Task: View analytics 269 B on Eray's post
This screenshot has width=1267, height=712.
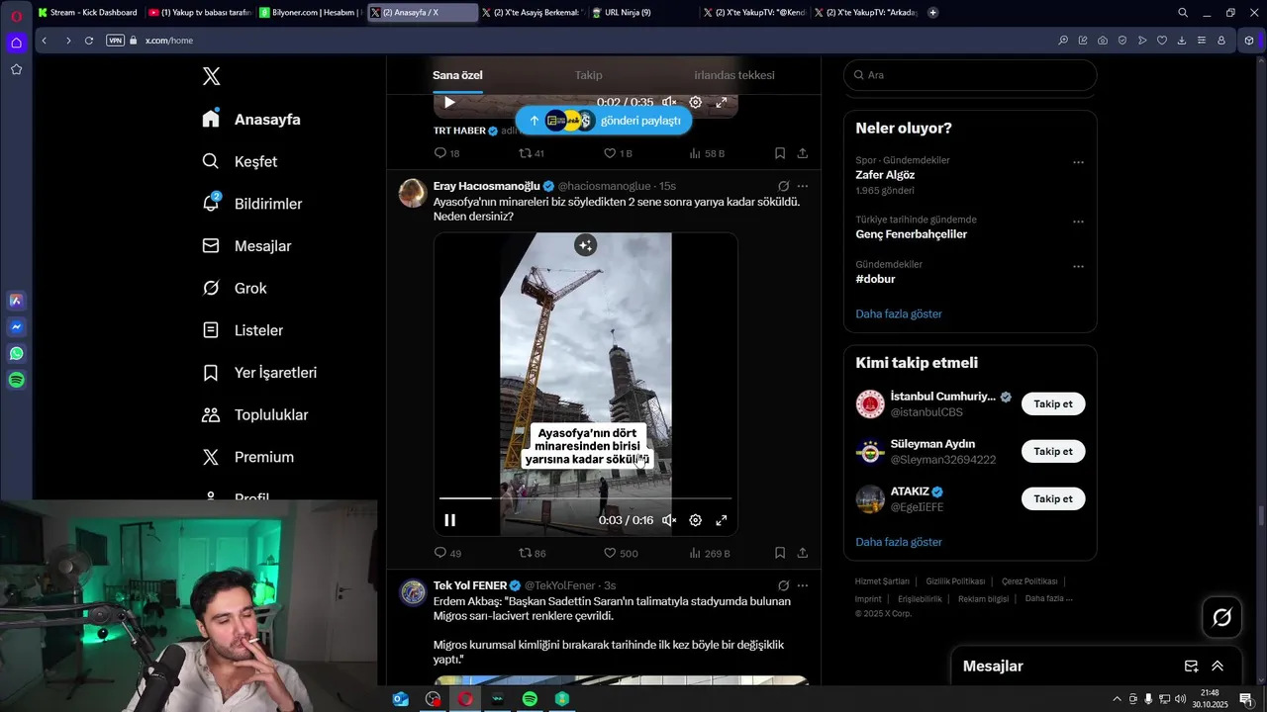Action: point(710,553)
